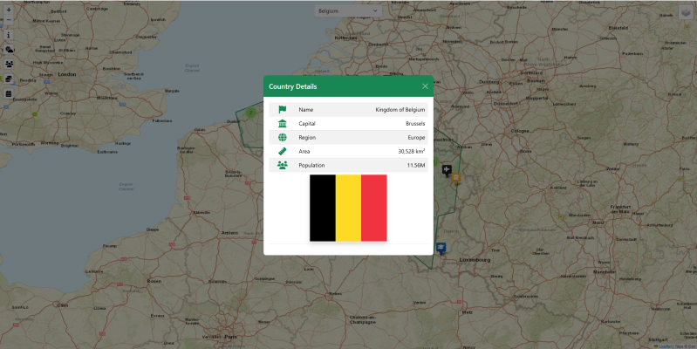Click the Belgium flag image
697x349 pixels.
click(348, 208)
